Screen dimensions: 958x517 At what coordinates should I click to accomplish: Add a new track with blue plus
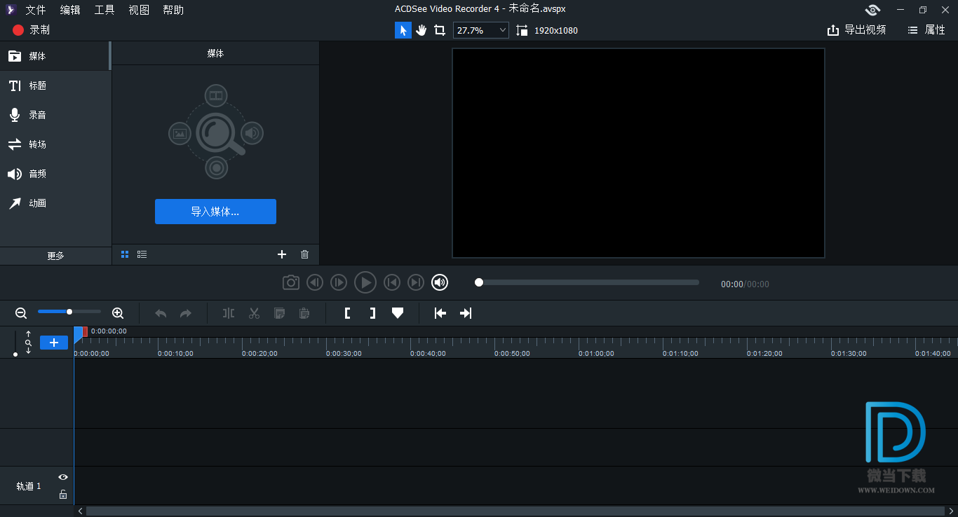point(54,343)
